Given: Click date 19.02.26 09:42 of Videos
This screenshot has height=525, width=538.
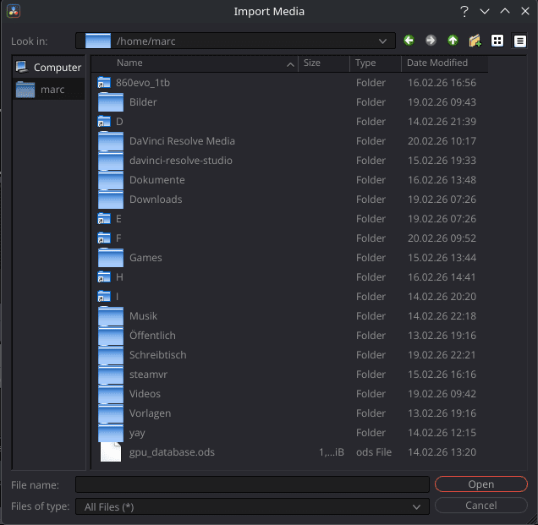Looking at the screenshot, I should tap(442, 394).
